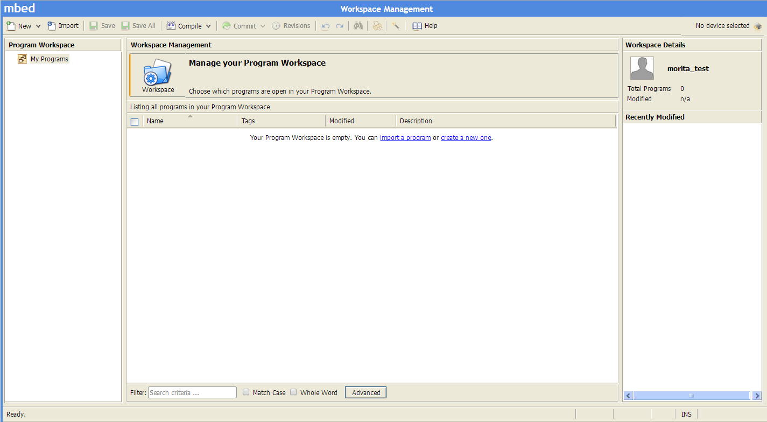Select My Programs in the tree

[49, 59]
